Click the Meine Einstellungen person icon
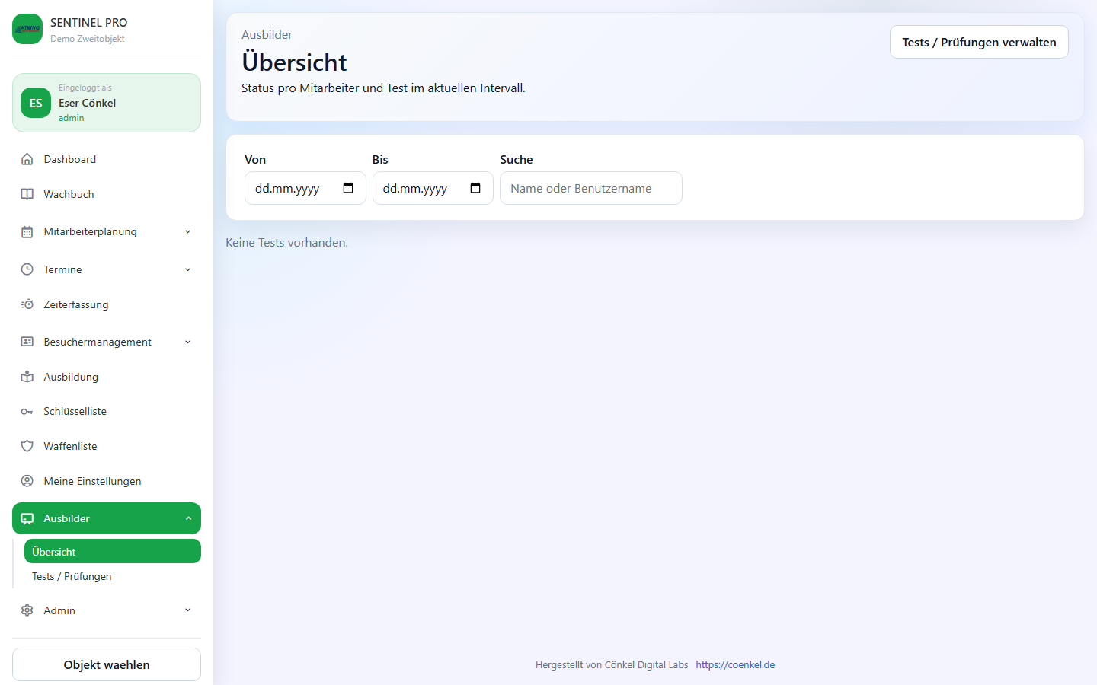This screenshot has width=1097, height=685. point(27,481)
